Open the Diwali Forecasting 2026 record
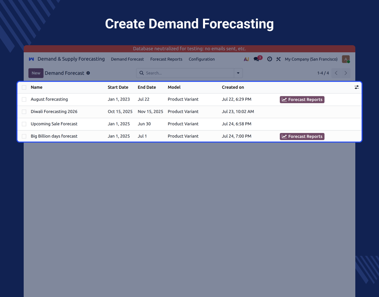 click(54, 112)
